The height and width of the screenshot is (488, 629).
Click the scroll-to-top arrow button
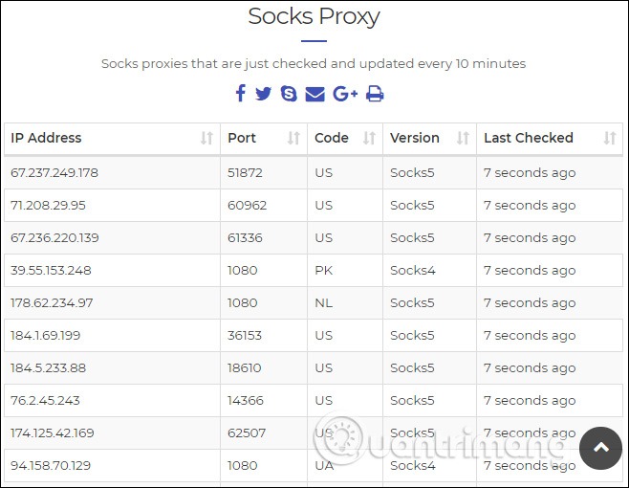[600, 448]
